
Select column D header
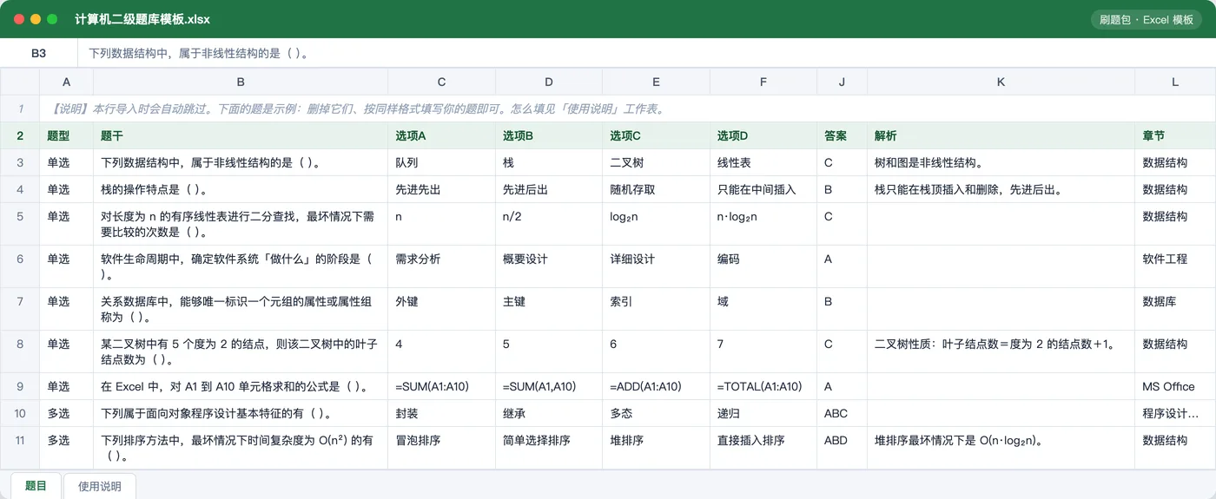(x=549, y=82)
